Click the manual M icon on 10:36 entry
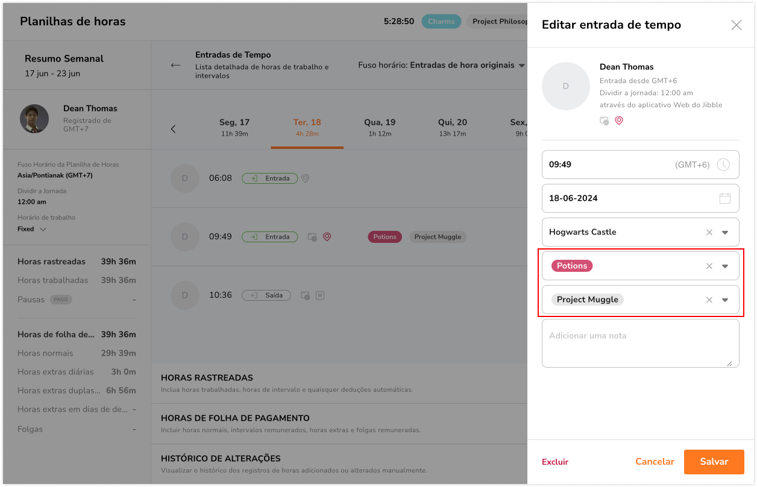This screenshot has height=487, width=757. 321,295
